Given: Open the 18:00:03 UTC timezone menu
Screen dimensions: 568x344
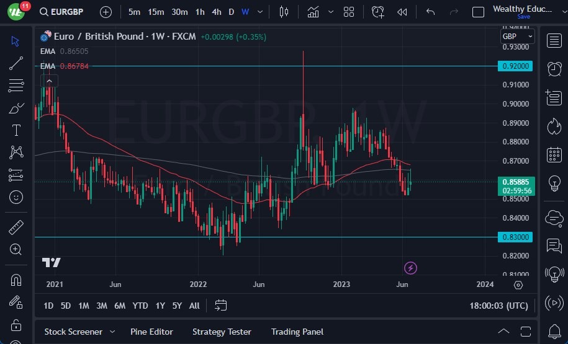Looking at the screenshot, I should tap(499, 306).
